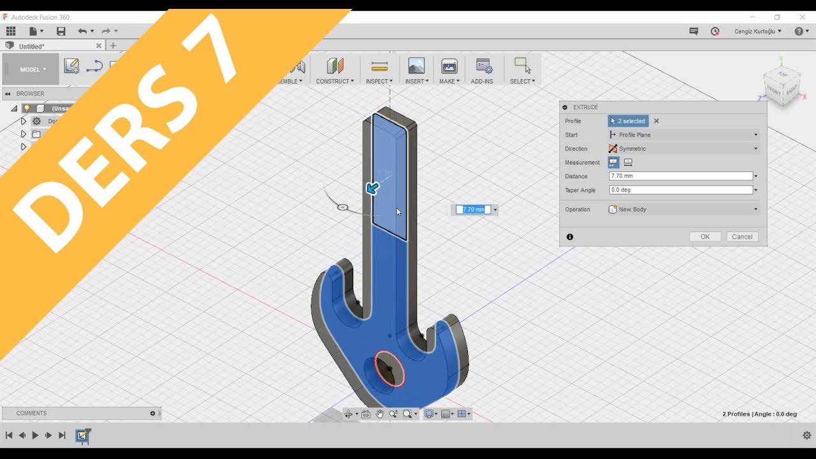Select the sketch Line/Arc tool icon
This screenshot has width=816, height=459.
pos(94,66)
